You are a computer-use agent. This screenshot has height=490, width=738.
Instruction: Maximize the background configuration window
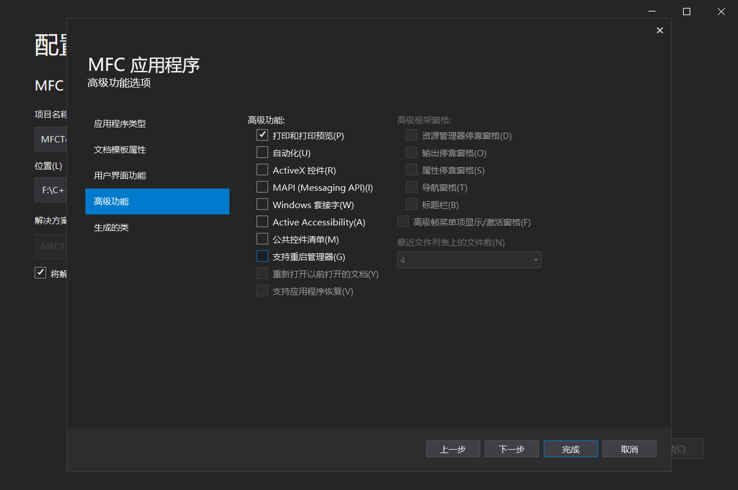click(687, 12)
